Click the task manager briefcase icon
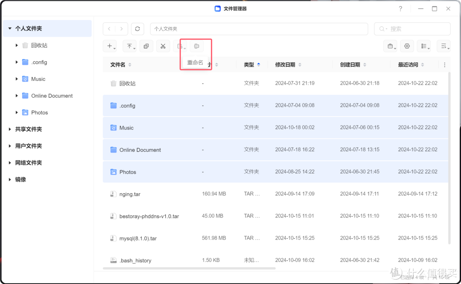This screenshot has height=284, width=461. (390, 46)
